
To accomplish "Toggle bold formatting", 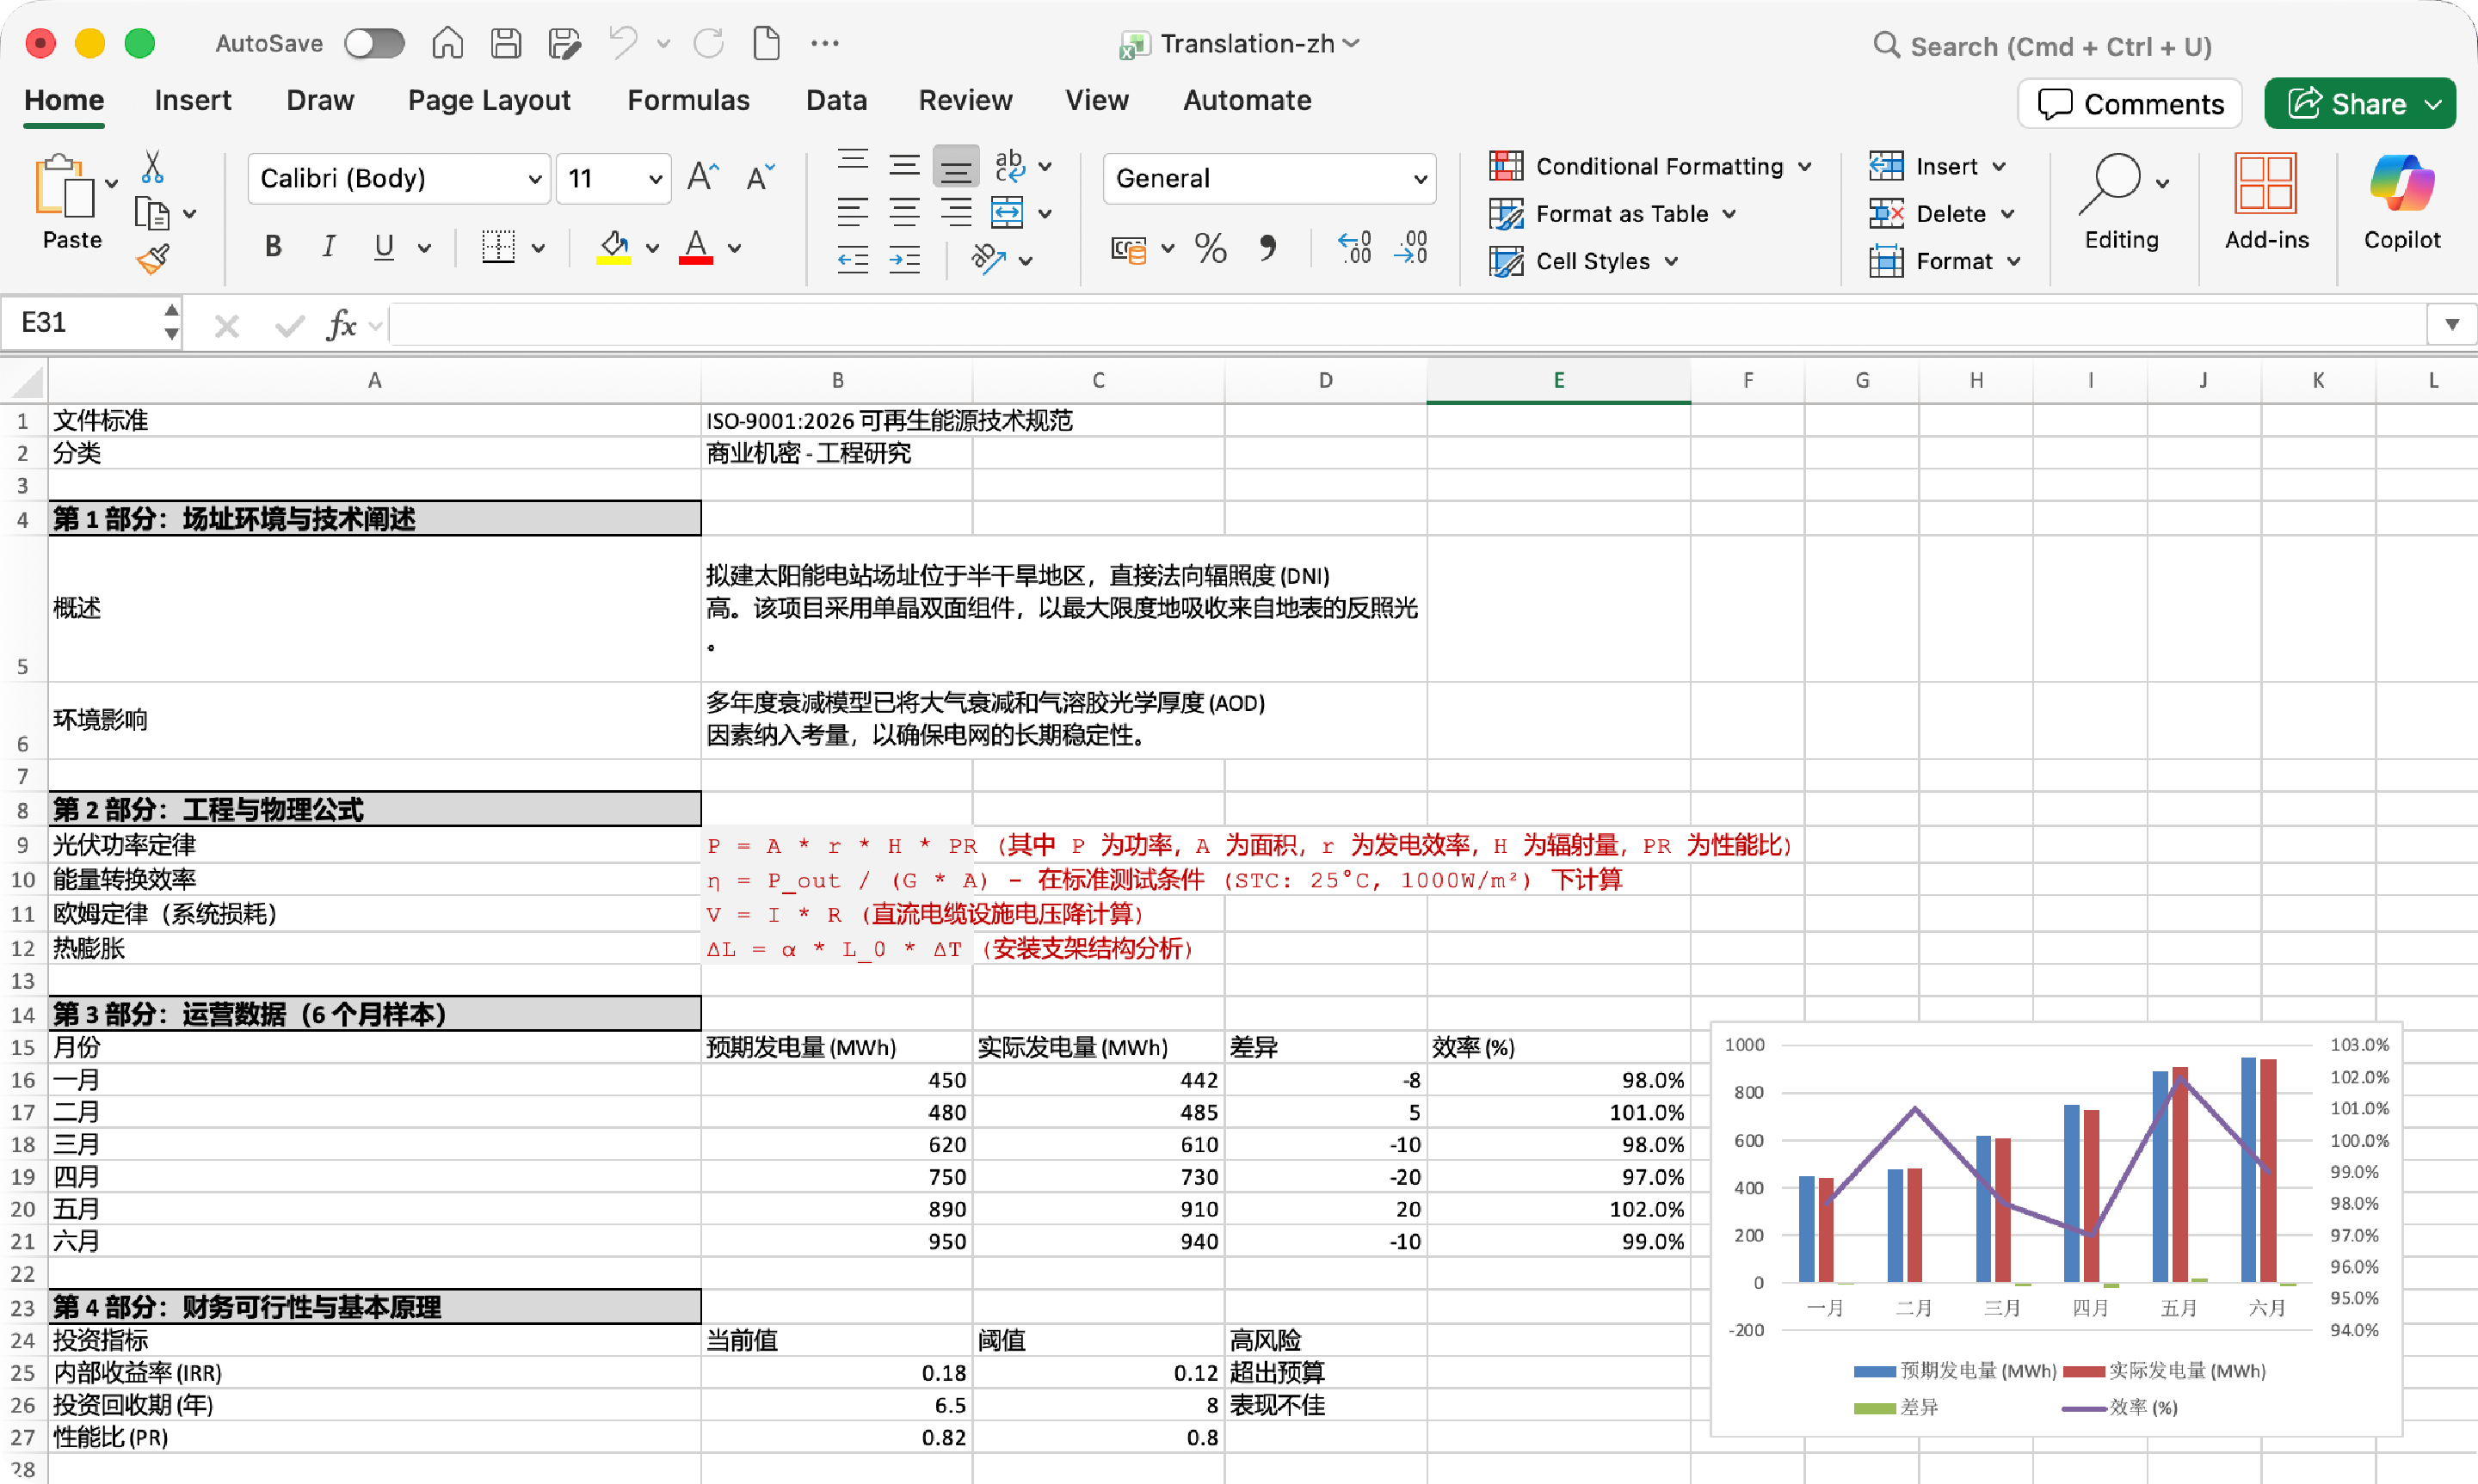I will pos(271,246).
